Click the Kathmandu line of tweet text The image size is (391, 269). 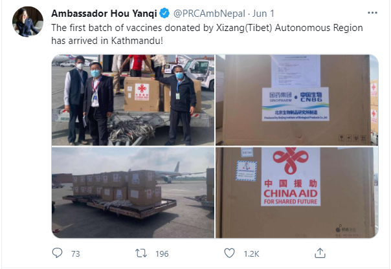click(x=107, y=41)
